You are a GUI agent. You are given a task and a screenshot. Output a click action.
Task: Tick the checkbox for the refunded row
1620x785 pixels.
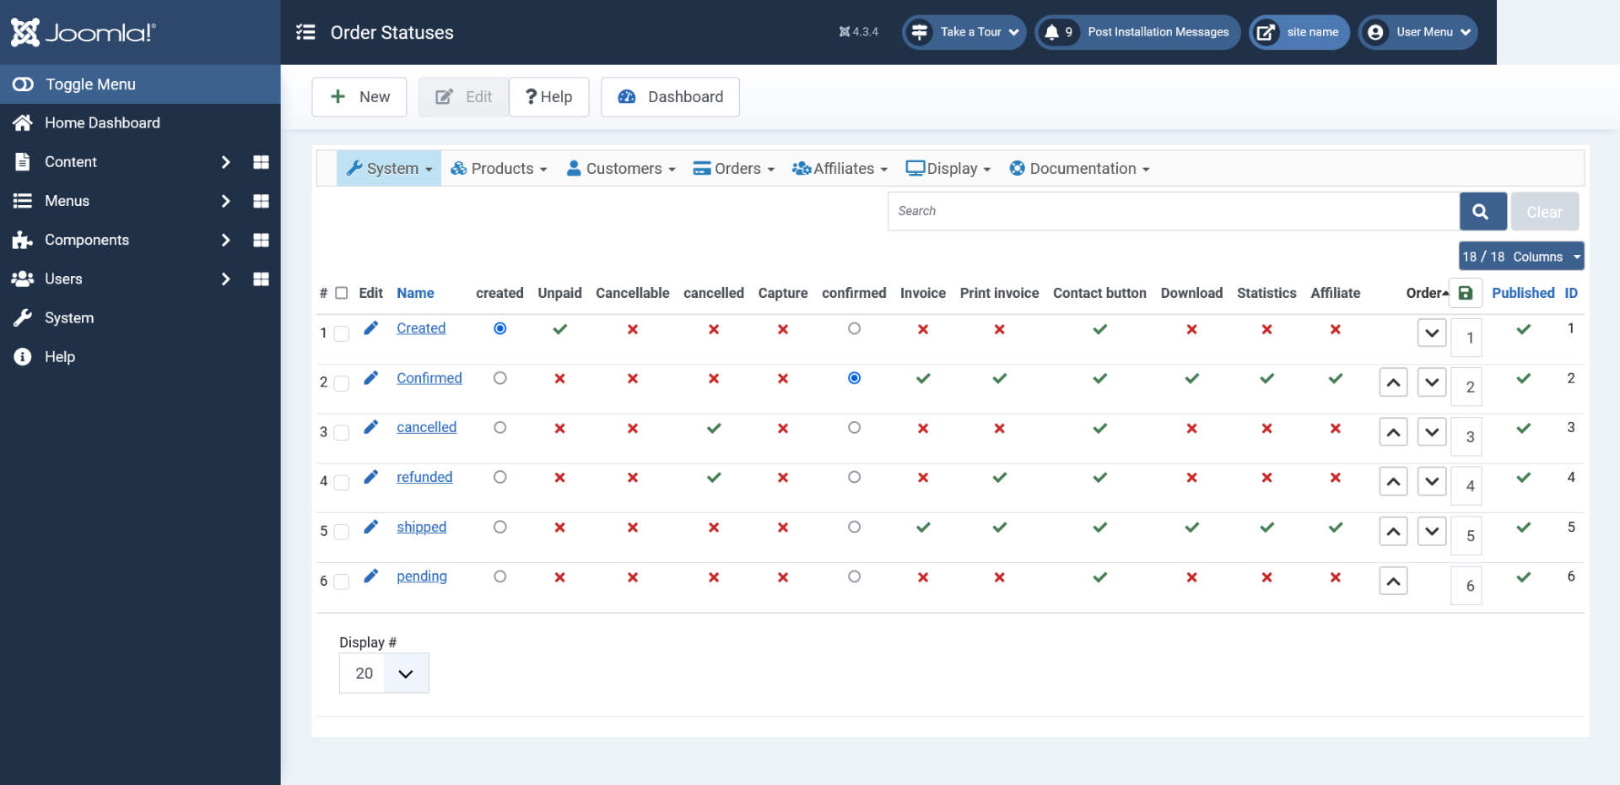coord(342,482)
